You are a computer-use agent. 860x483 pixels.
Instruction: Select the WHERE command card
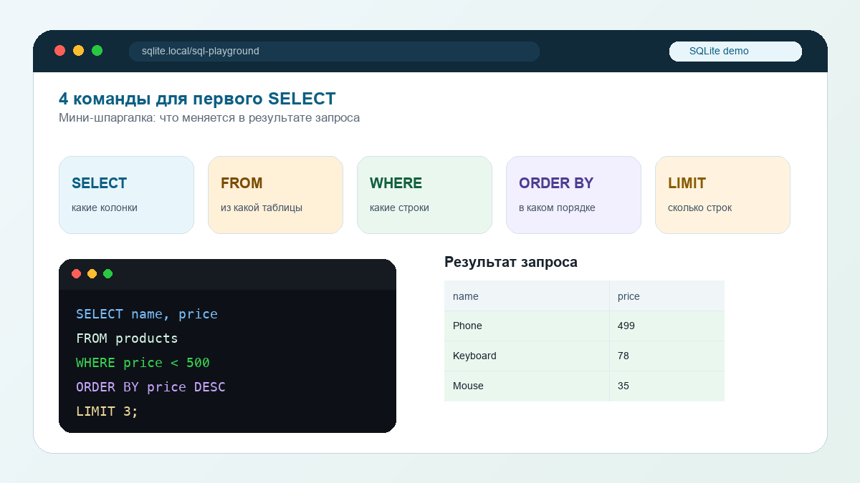tap(424, 195)
